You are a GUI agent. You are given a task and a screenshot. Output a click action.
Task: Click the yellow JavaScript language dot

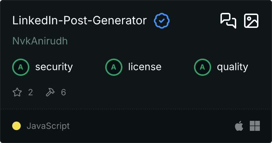click(x=16, y=126)
